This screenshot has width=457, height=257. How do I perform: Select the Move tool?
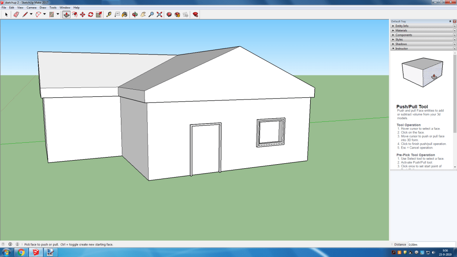point(83,14)
